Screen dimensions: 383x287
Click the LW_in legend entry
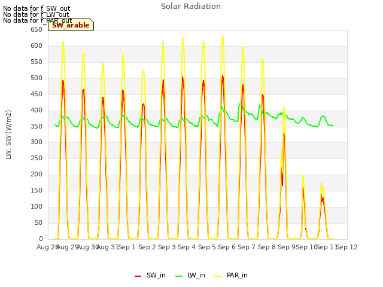click(190, 275)
